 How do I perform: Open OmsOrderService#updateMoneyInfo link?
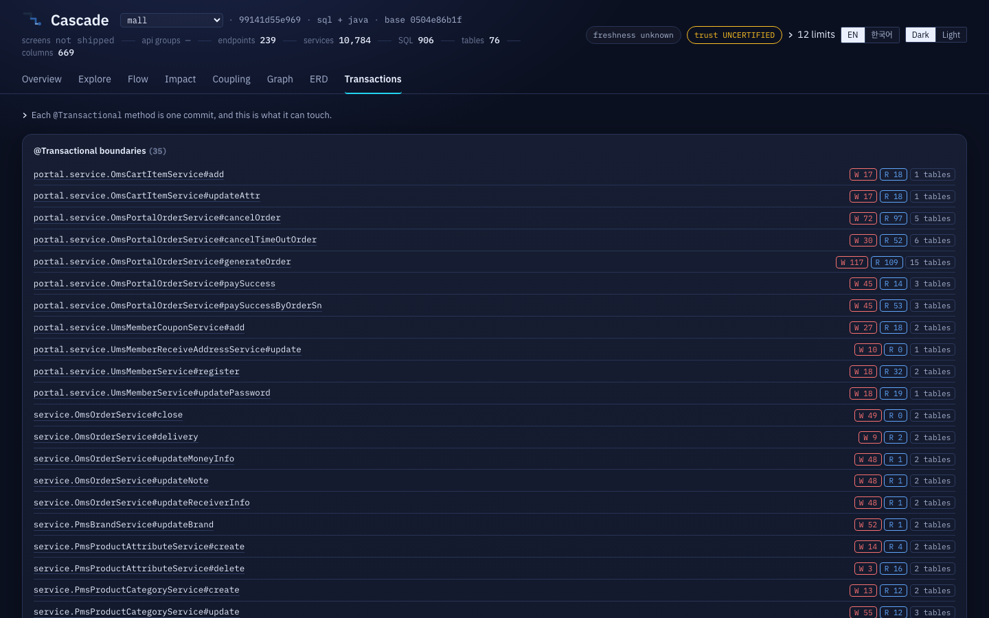(x=134, y=459)
